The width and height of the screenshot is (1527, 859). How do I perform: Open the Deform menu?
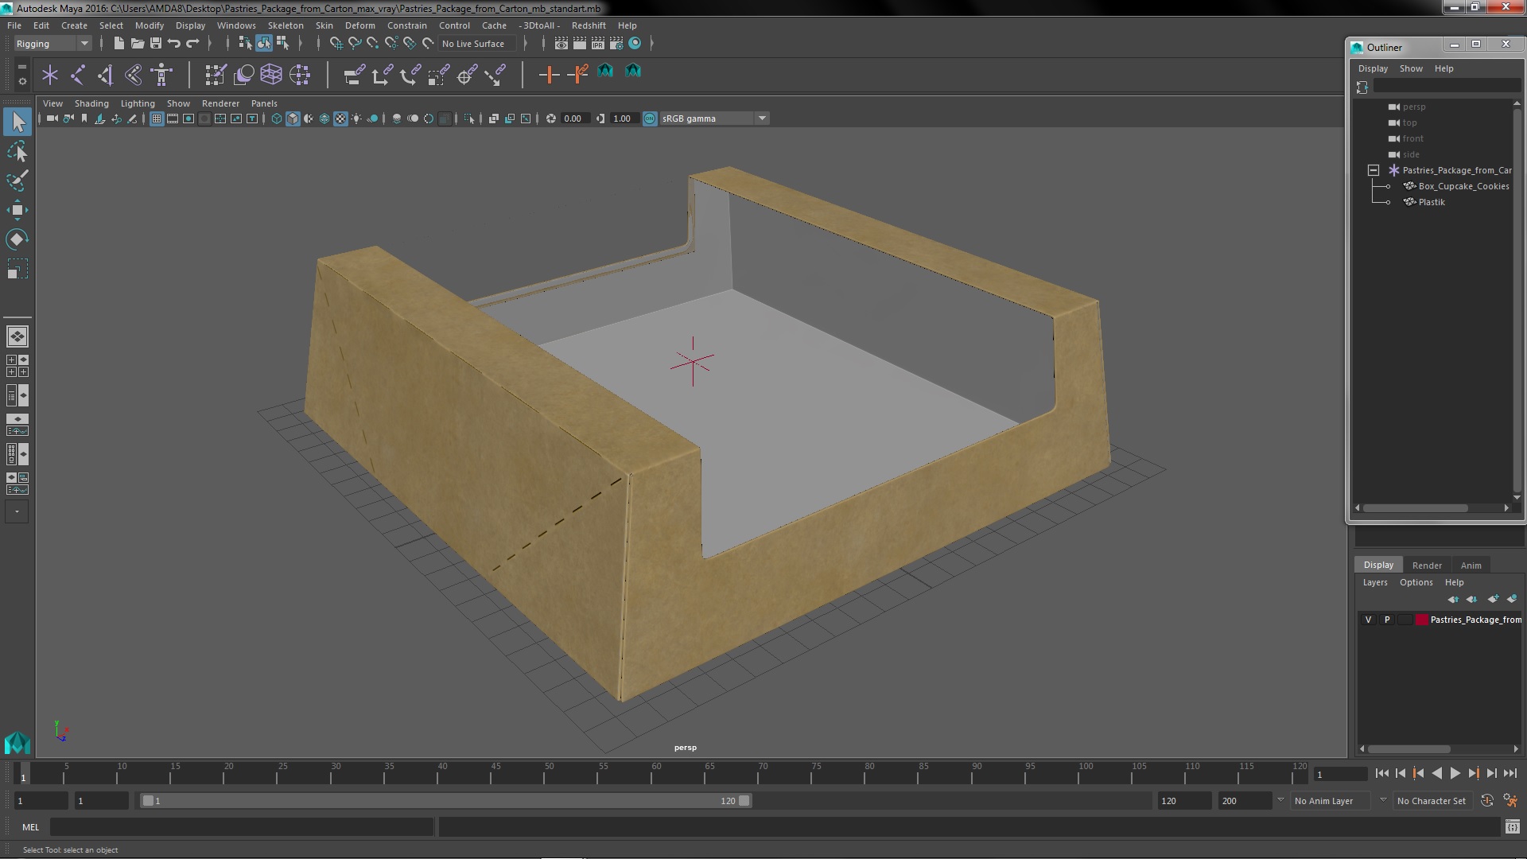(359, 25)
